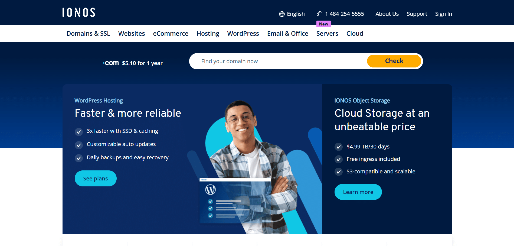Screen dimensions: 514x246
Task: Click the phone icon for support number
Action: point(319,14)
